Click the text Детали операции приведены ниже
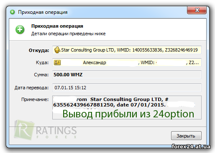Screen dimensions: 215x153 click(68, 34)
